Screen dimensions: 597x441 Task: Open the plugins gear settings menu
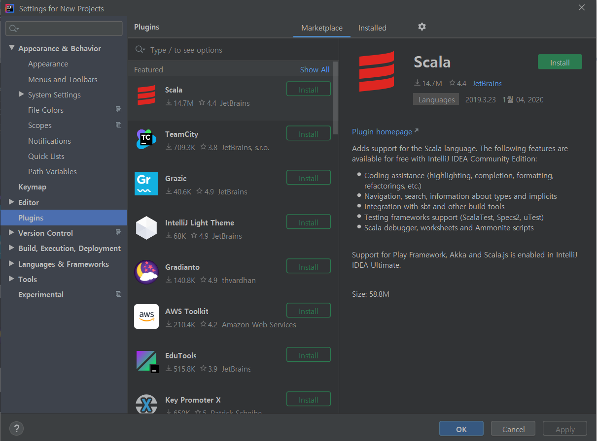[x=421, y=27]
